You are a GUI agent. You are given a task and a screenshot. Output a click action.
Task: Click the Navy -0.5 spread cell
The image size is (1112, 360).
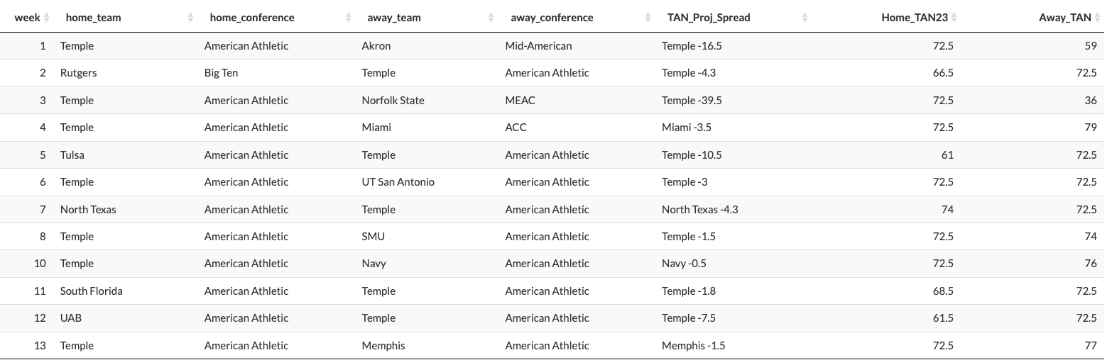point(684,264)
